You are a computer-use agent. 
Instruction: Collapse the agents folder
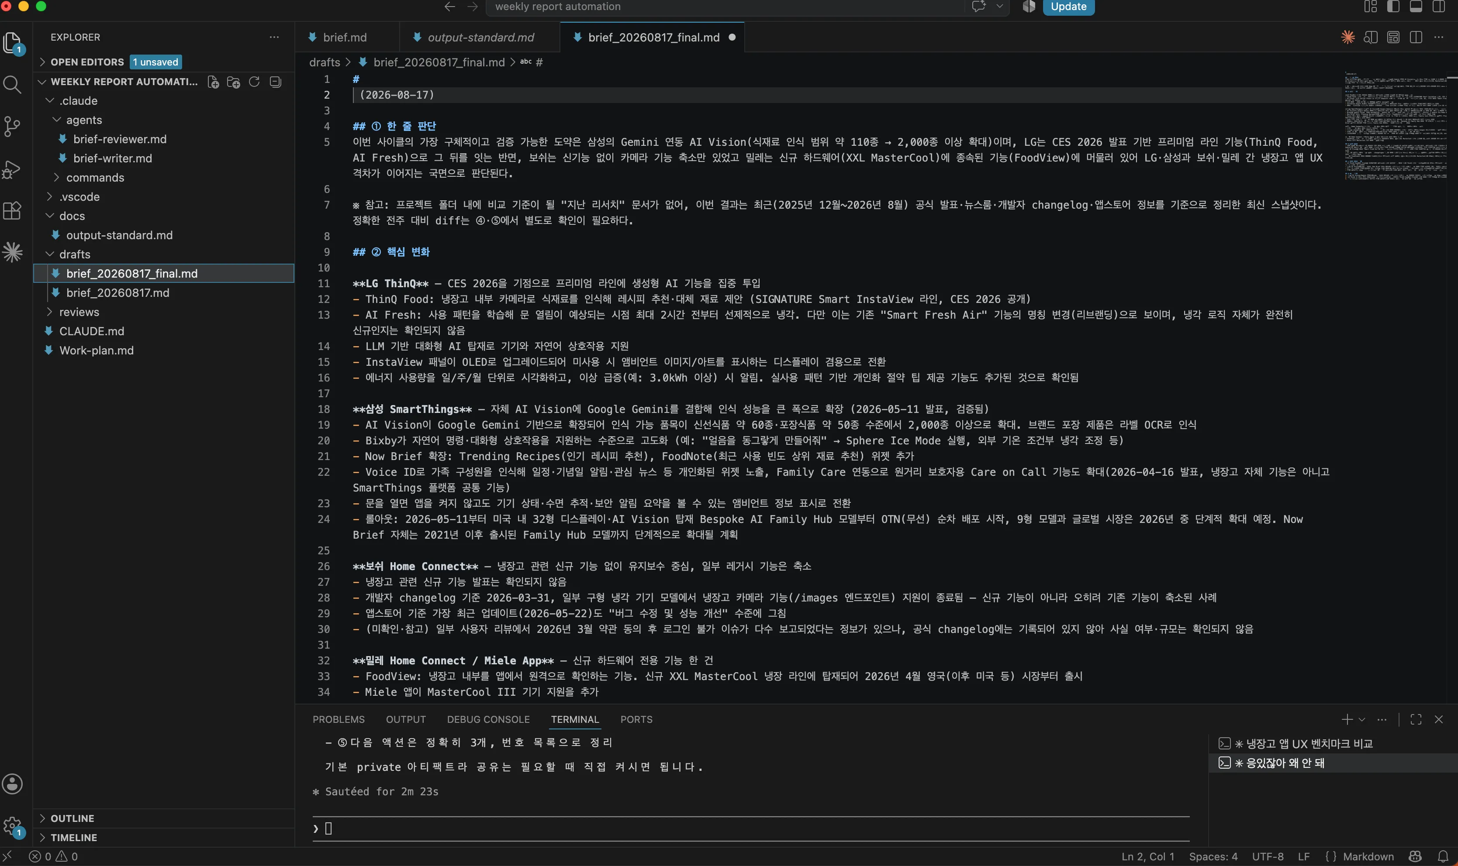57,120
